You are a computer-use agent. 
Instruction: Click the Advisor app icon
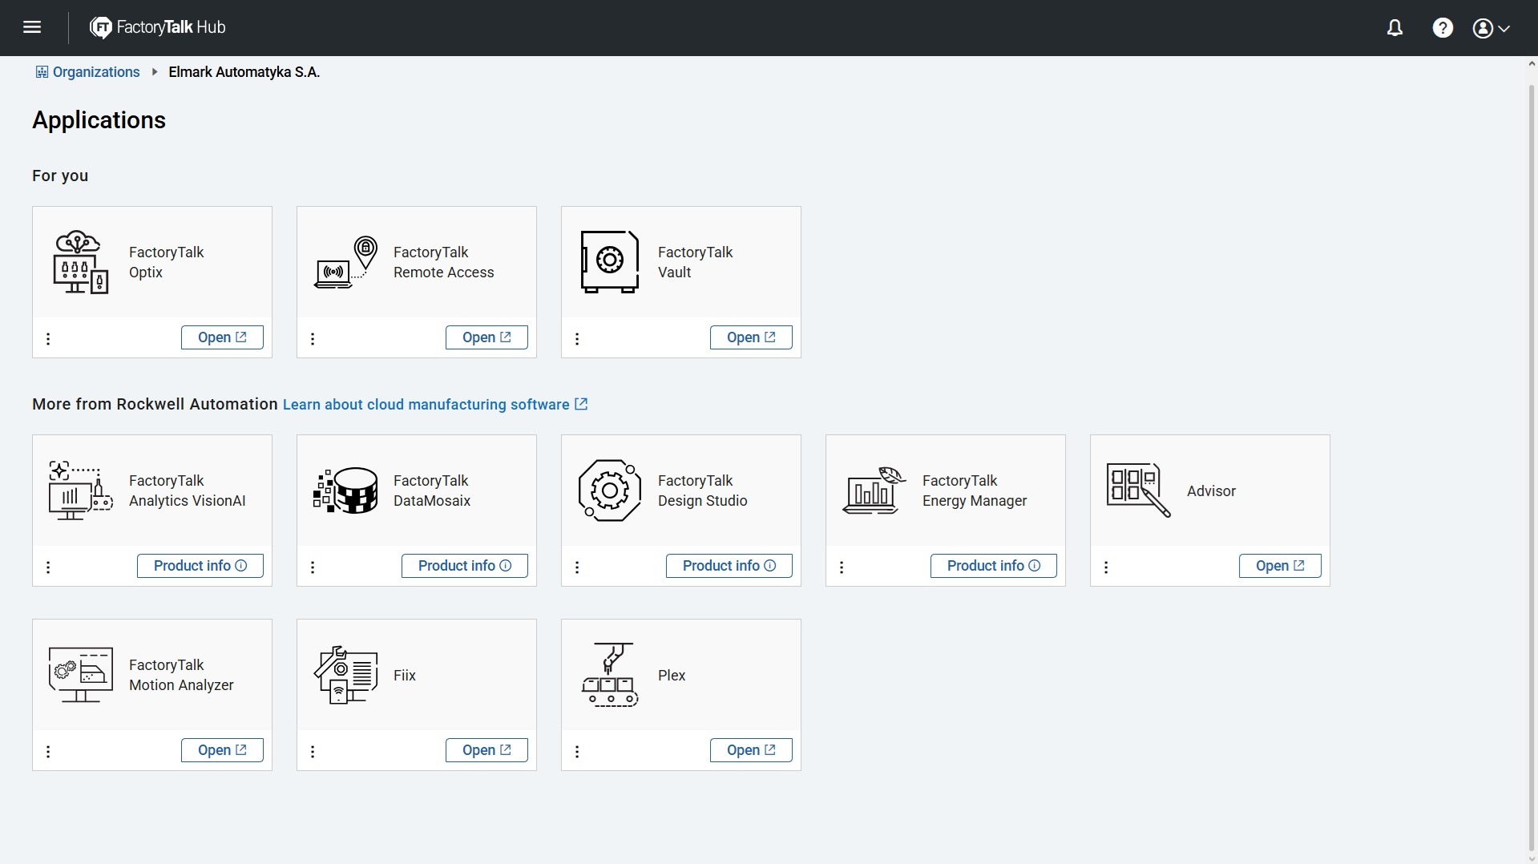click(1138, 490)
